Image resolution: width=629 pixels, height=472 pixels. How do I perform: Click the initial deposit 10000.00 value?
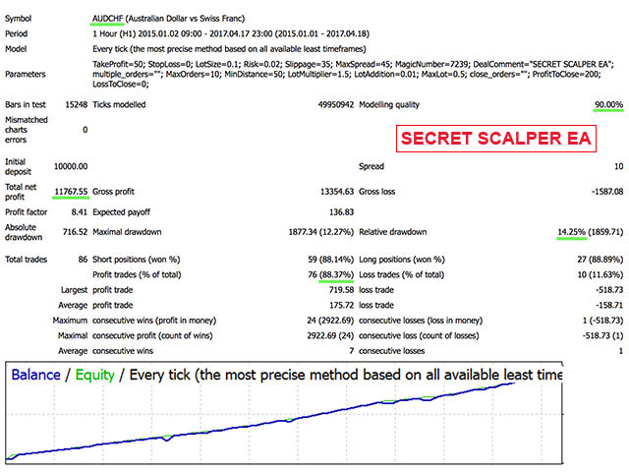(67, 167)
